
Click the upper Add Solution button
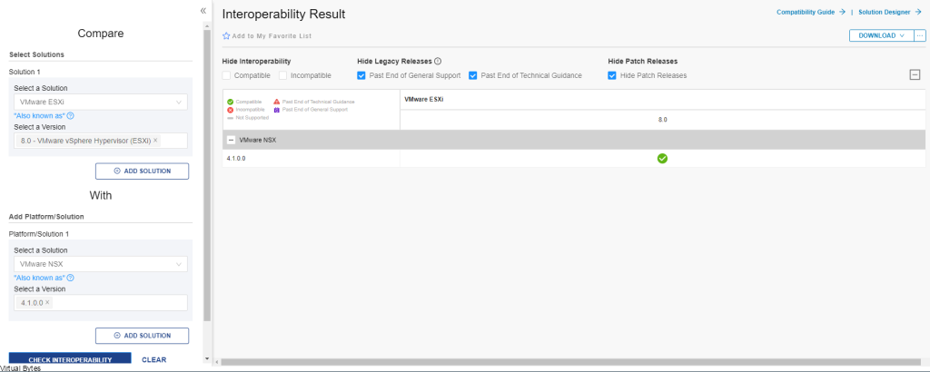click(143, 171)
